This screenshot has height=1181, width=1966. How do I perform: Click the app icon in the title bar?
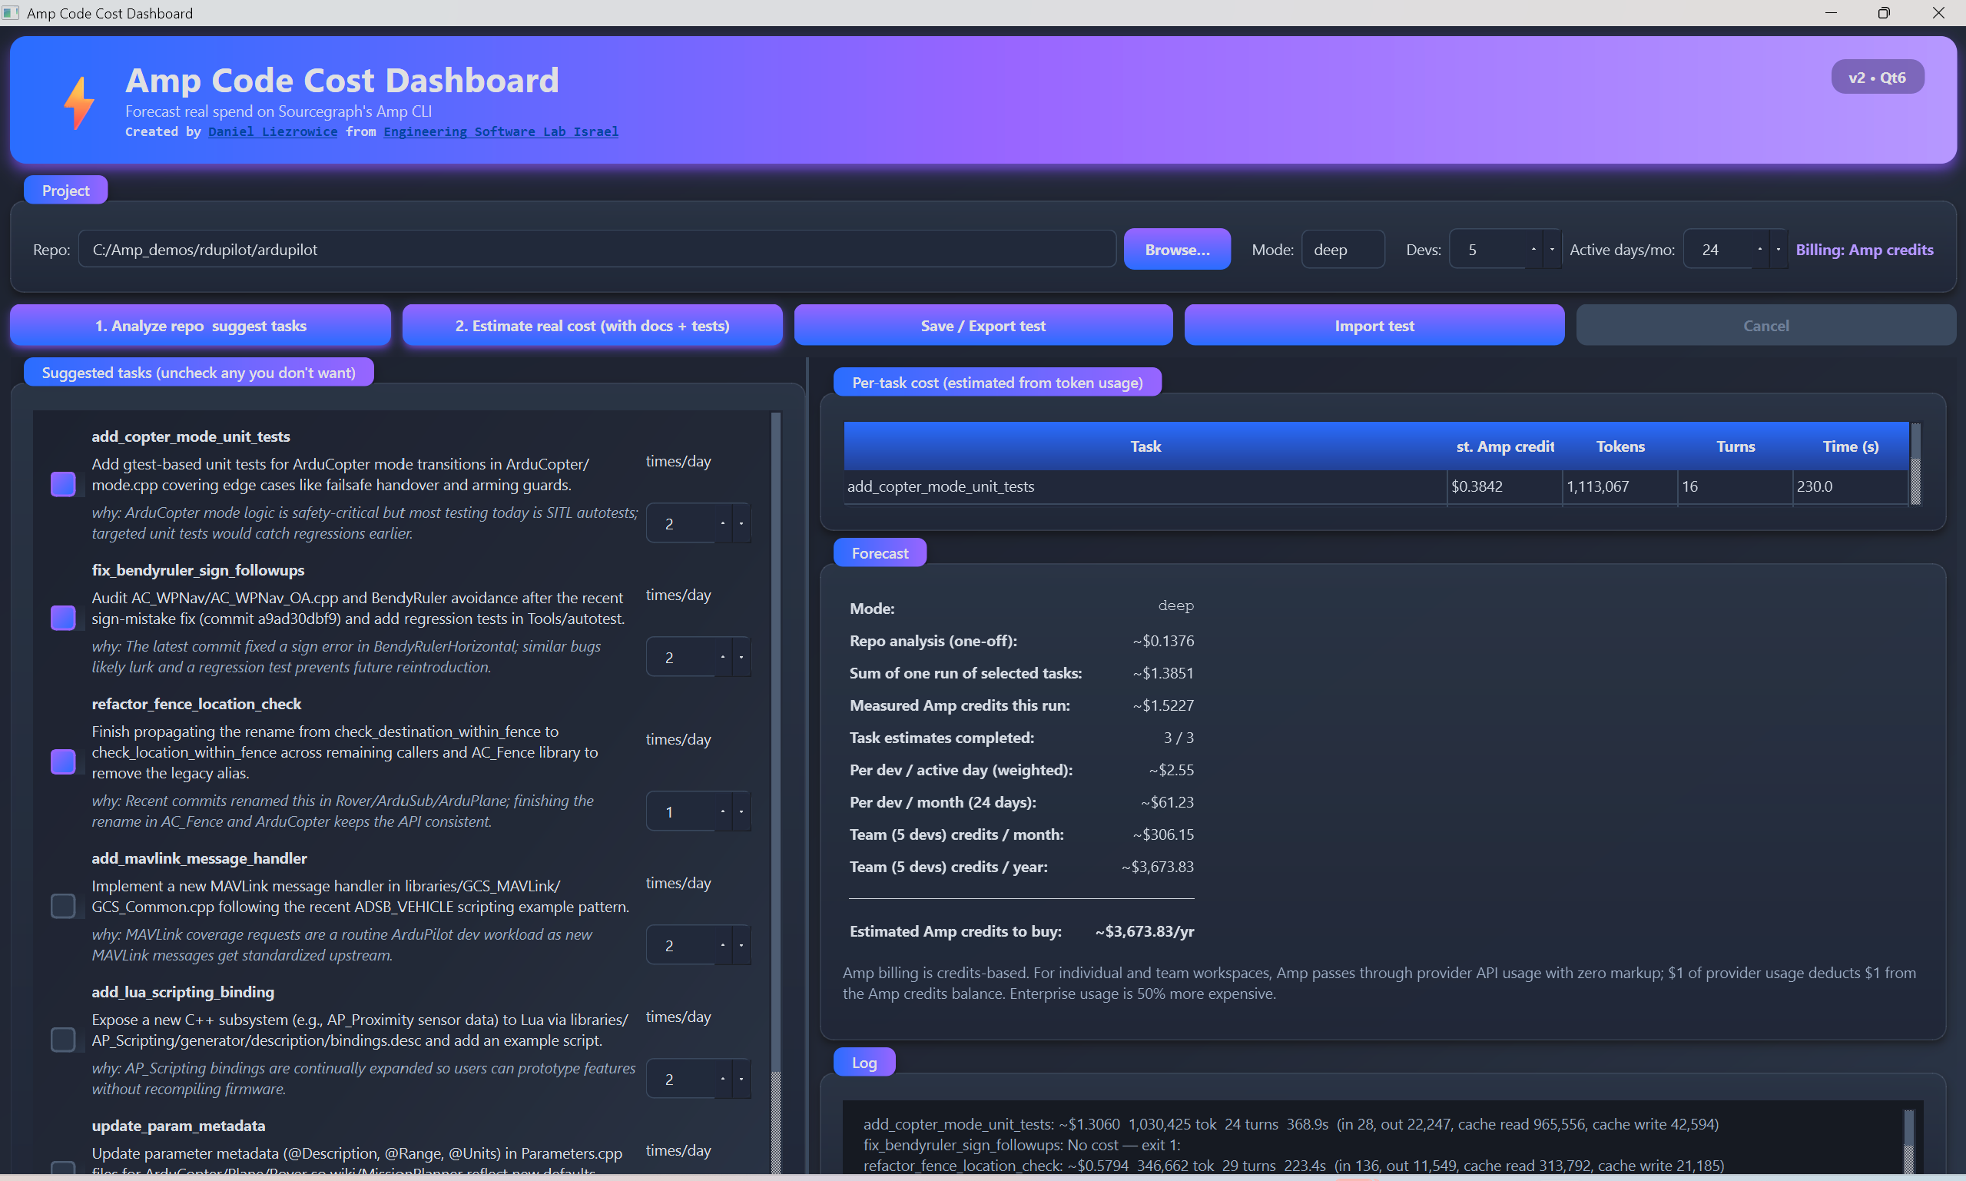coord(10,13)
